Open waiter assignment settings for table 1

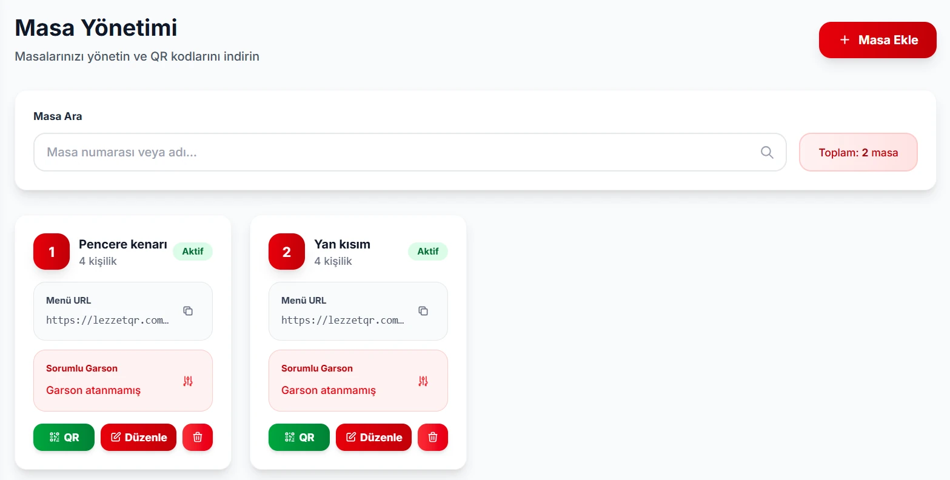(188, 381)
